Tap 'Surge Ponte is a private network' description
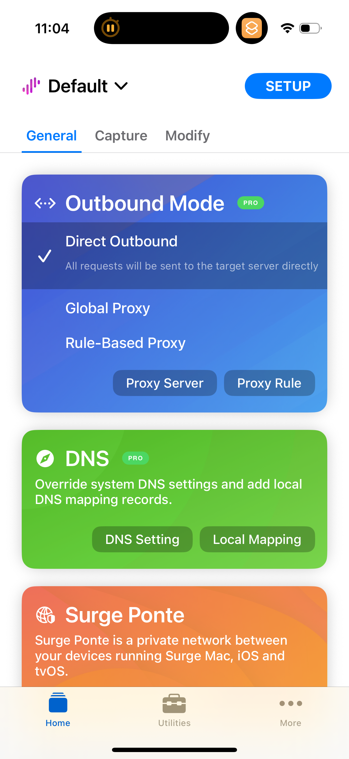Viewport: 349px width, 759px height. 161,656
